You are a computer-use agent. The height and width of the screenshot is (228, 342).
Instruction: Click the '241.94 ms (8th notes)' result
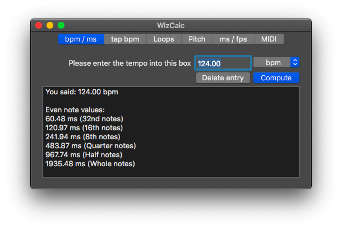pos(83,136)
